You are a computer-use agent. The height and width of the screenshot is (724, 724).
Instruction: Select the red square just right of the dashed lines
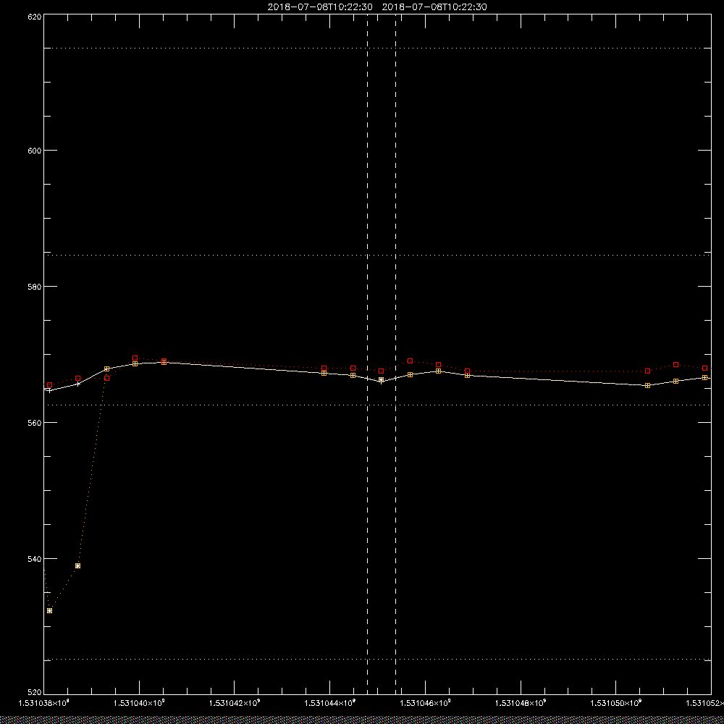click(410, 361)
